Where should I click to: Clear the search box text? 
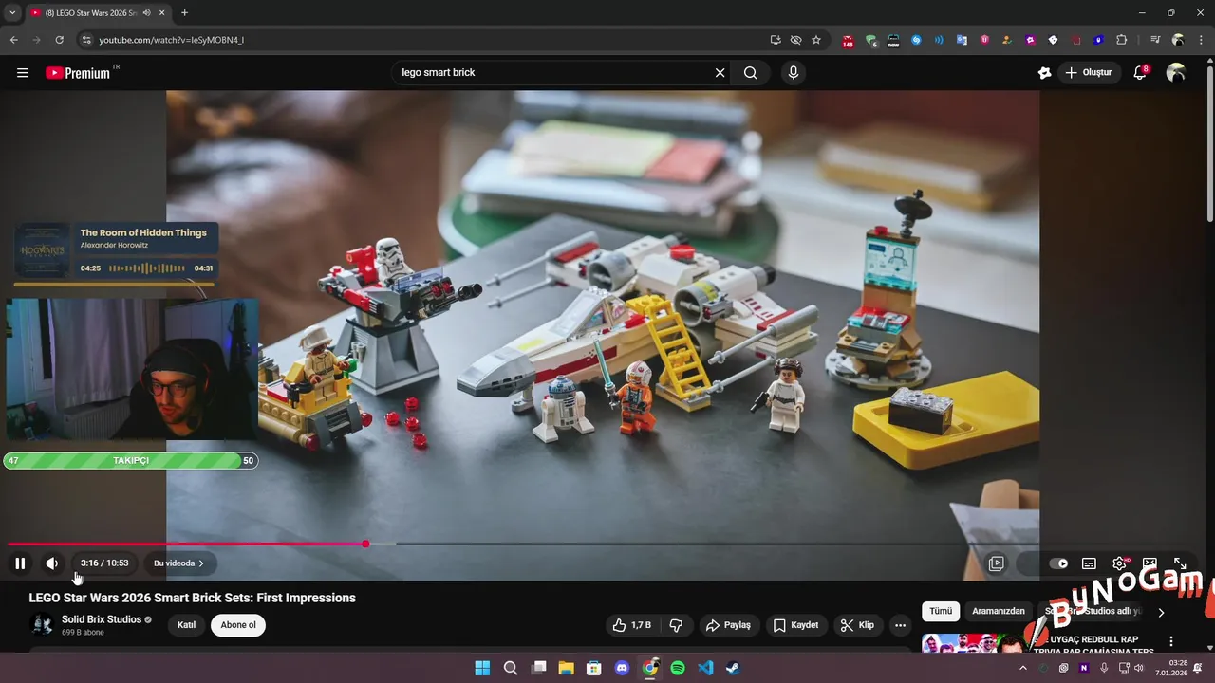720,73
